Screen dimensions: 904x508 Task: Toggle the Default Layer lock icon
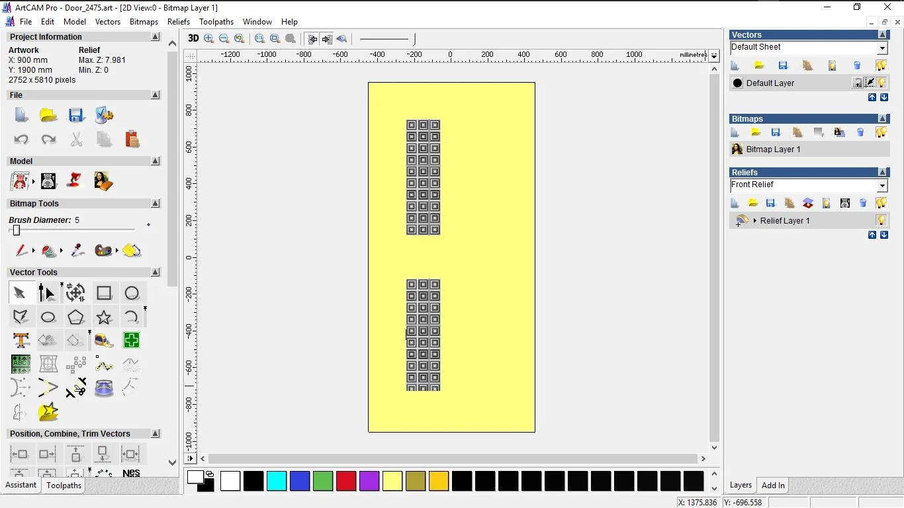click(x=858, y=83)
